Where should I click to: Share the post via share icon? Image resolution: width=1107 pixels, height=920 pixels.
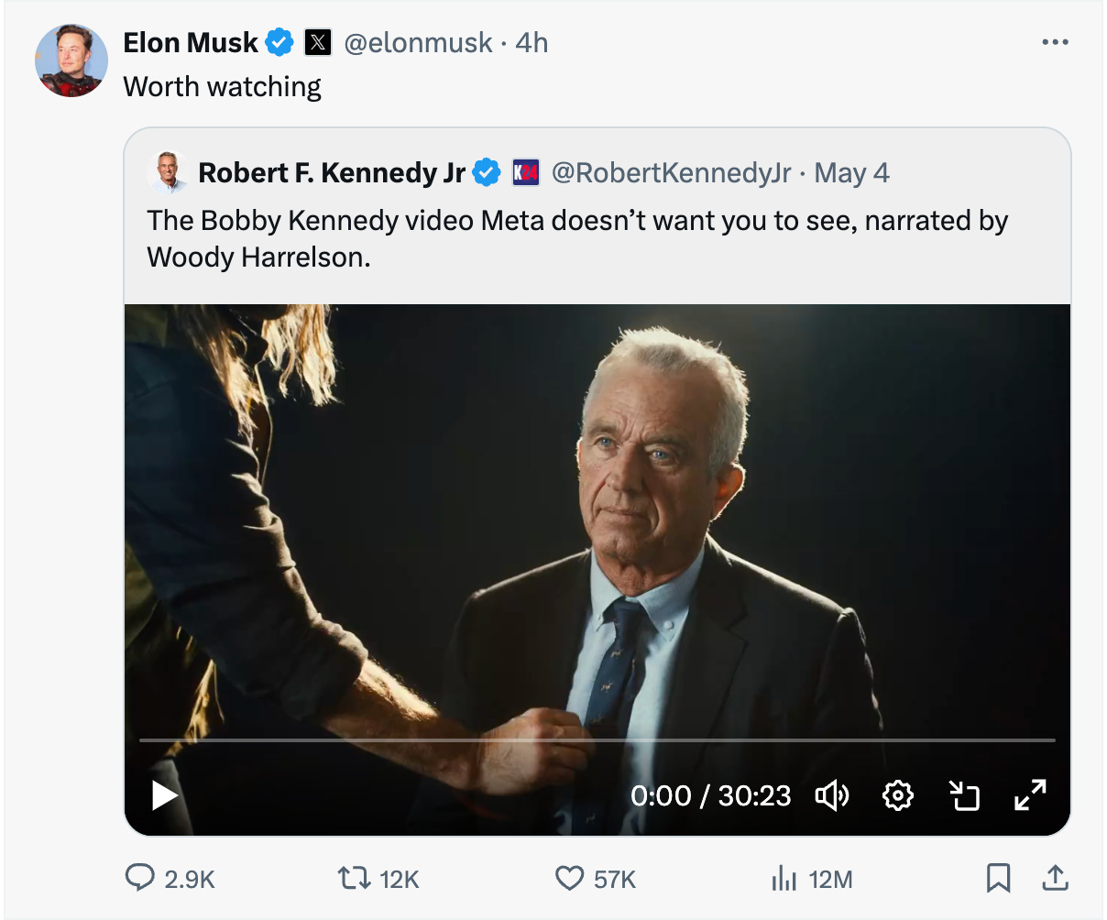(1055, 879)
